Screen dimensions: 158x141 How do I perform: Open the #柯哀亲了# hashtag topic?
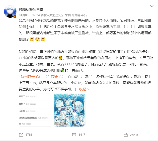31,77
